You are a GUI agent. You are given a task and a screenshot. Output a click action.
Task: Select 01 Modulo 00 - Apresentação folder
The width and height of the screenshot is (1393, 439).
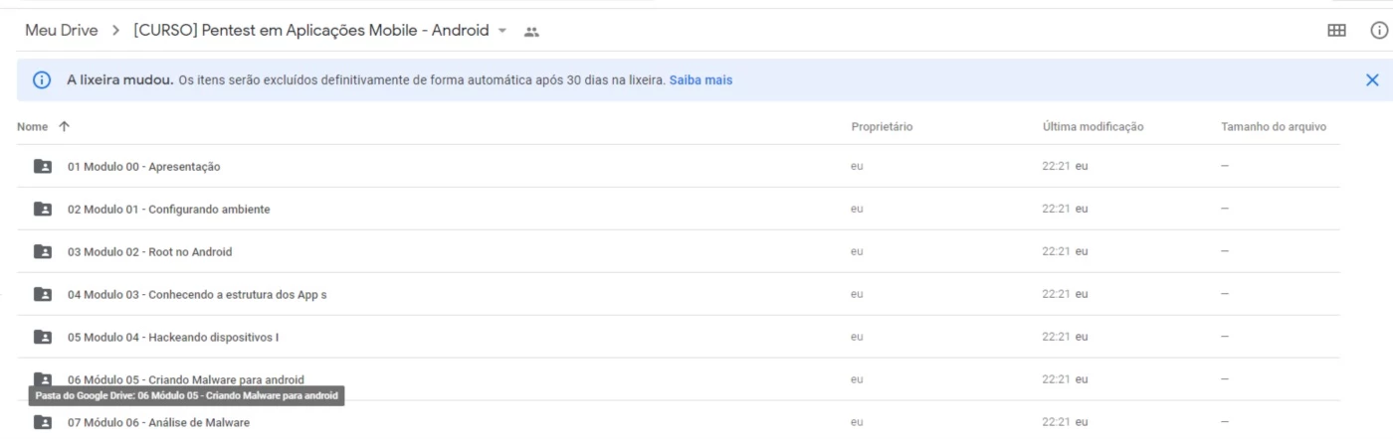[x=678, y=167]
